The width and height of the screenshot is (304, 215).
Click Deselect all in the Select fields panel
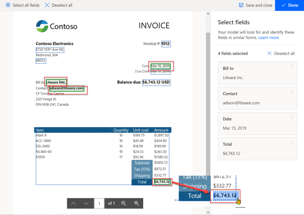click(x=281, y=53)
